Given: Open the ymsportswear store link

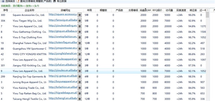Looking at the screenshot, I should [63, 48].
